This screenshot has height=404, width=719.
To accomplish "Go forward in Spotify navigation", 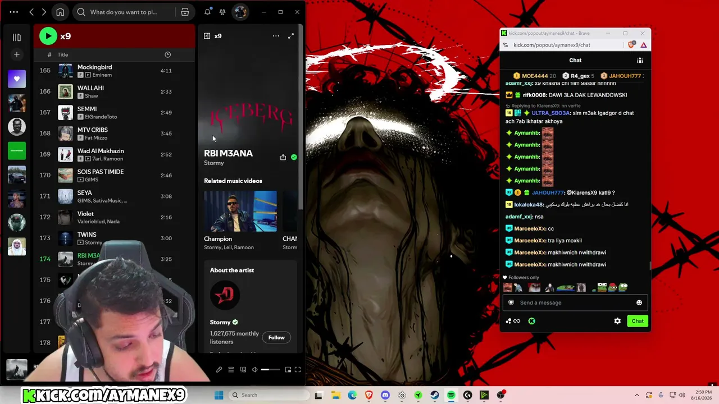I will 44,12.
